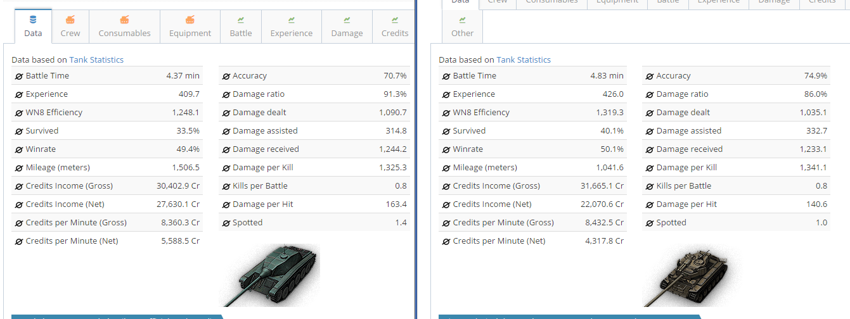Select the Credits Income (Net) row in left panel
Image resolution: width=850 pixels, height=319 pixels.
pos(107,204)
